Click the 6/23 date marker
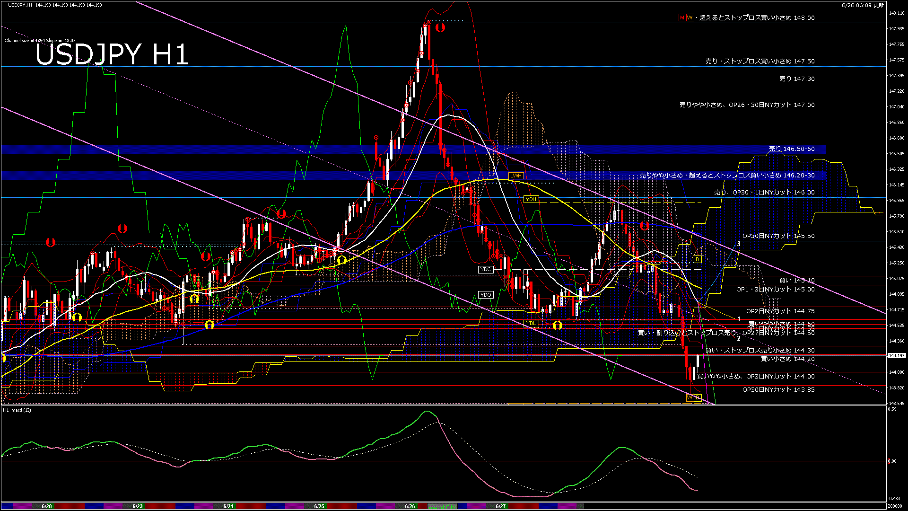Screen dimensions: 908x511 coord(138,506)
